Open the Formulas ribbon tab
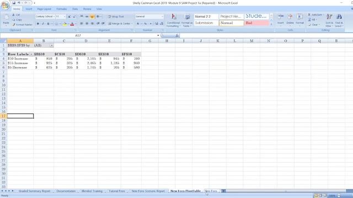353x198 pixels. click(61, 9)
